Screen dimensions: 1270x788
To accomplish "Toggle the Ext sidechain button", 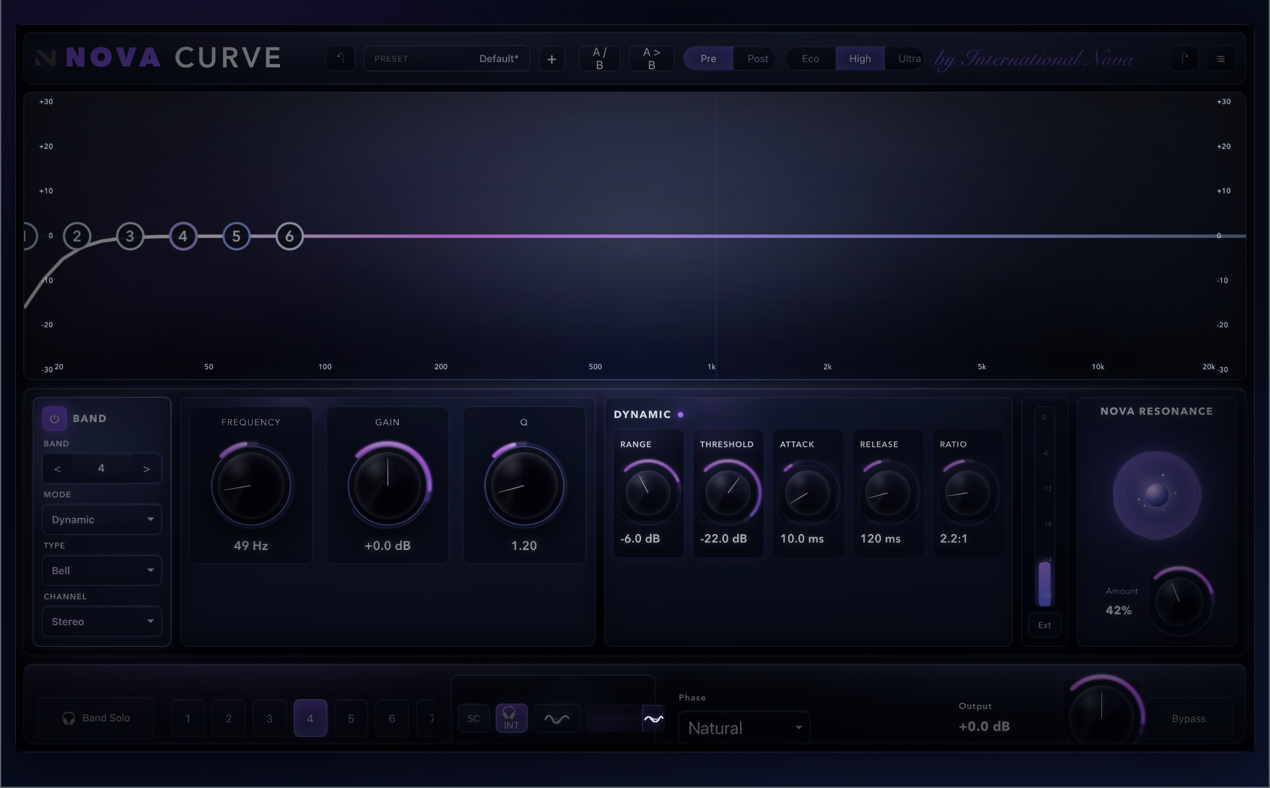I will pyautogui.click(x=1044, y=625).
